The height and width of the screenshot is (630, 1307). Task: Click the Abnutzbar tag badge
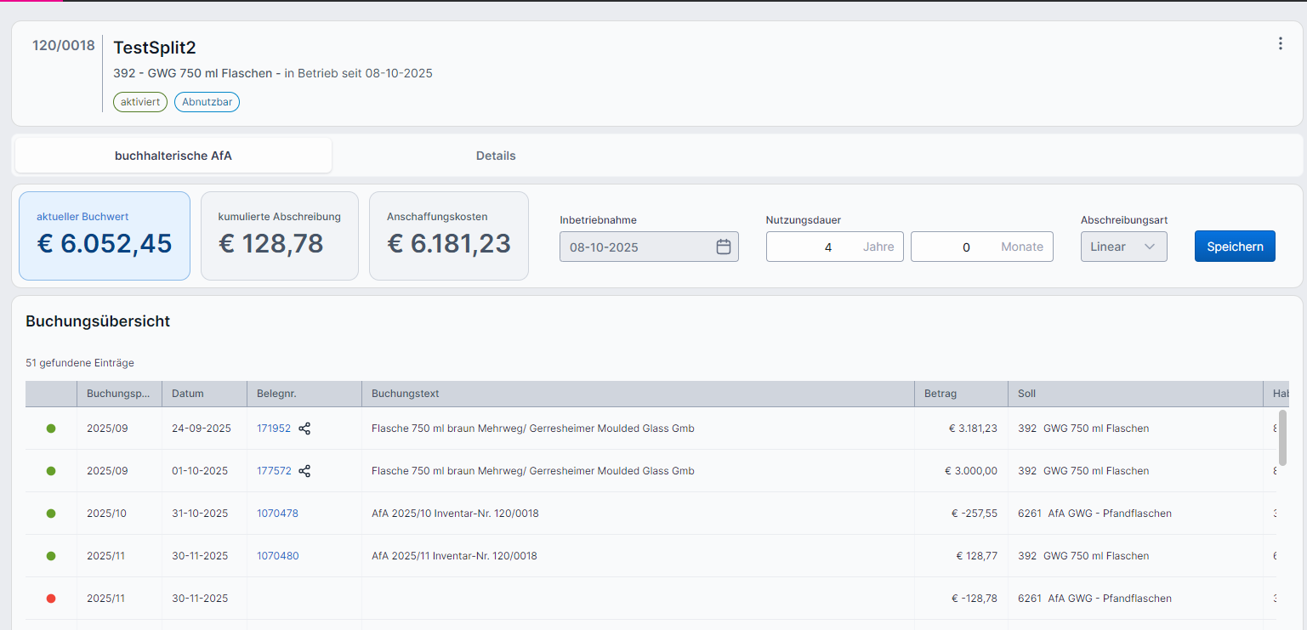[x=207, y=102]
